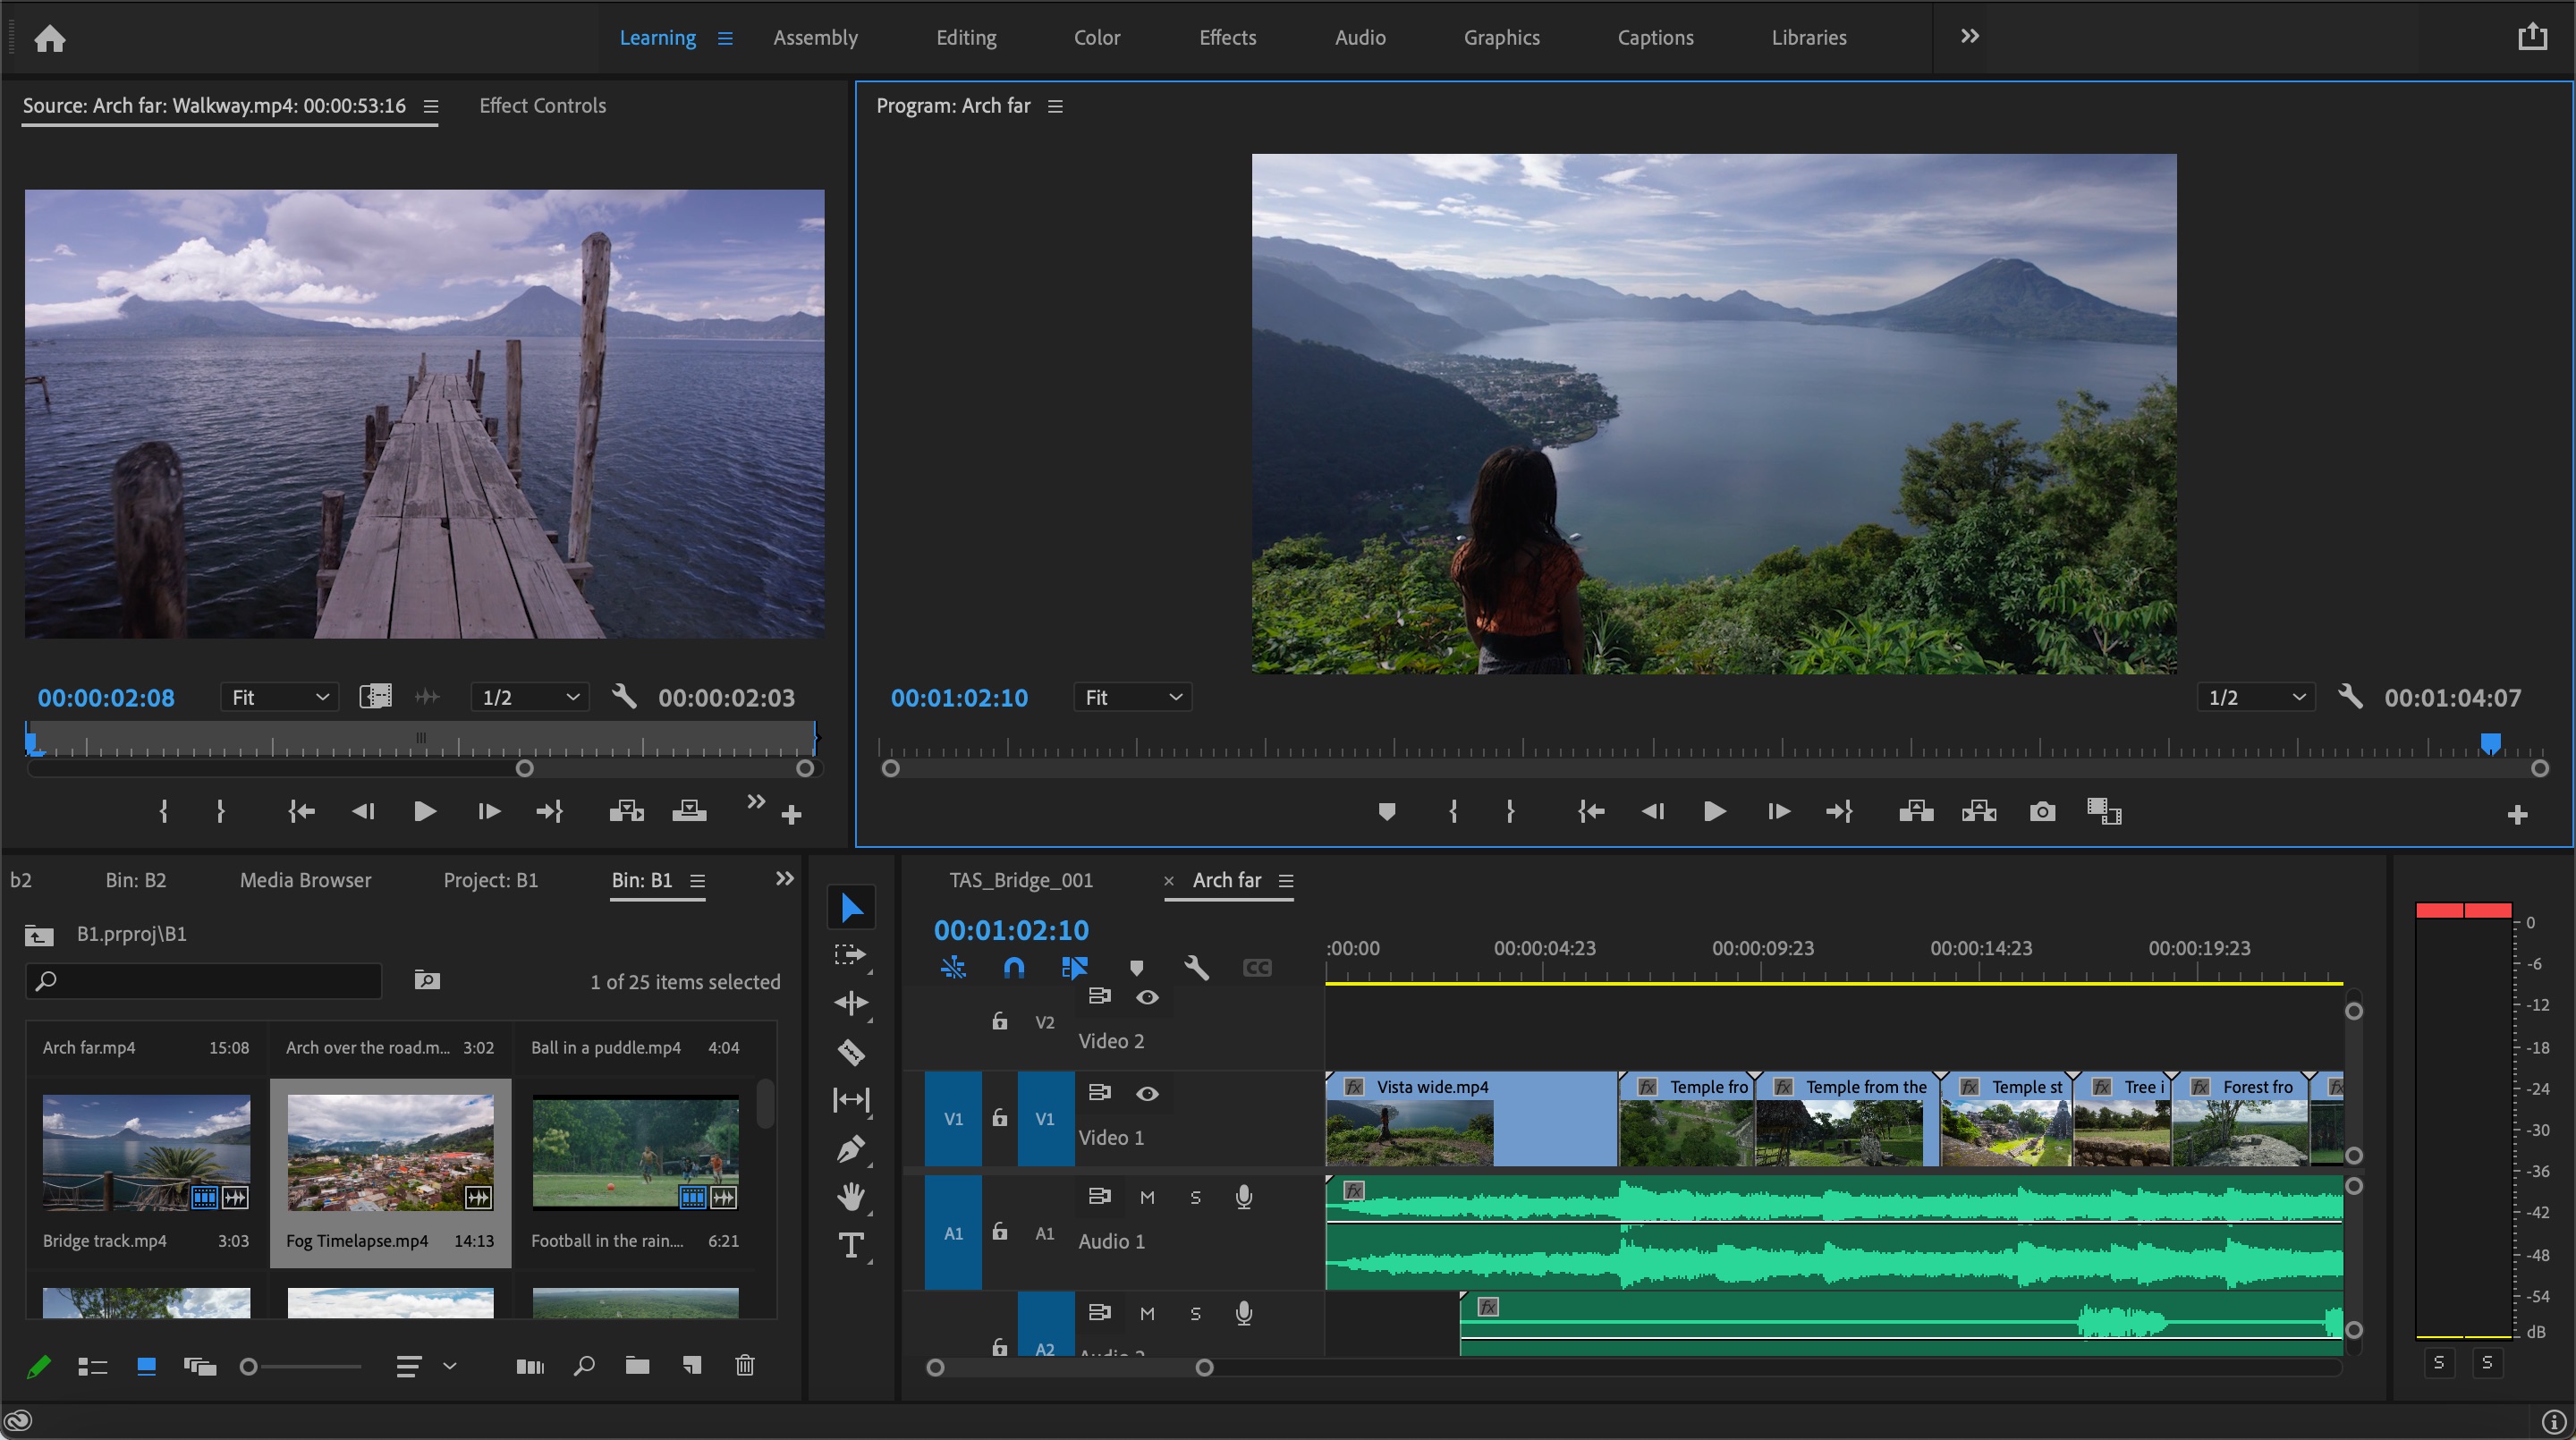Viewport: 2576px width, 1440px height.
Task: Toggle Snap in Timeline magnet icon
Action: point(1013,967)
